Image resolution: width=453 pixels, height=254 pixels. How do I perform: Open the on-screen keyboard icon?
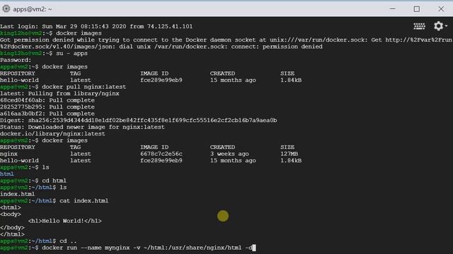pos(419,27)
